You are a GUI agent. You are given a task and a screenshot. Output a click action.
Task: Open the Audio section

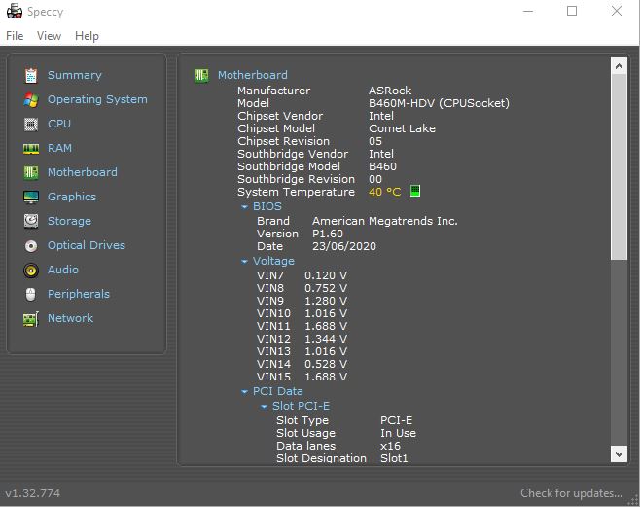pyautogui.click(x=63, y=270)
